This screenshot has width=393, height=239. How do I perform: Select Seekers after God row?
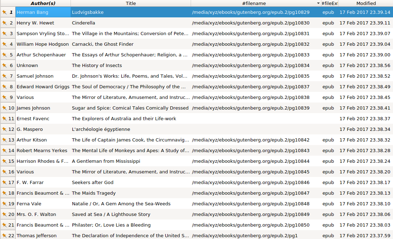(x=204, y=182)
